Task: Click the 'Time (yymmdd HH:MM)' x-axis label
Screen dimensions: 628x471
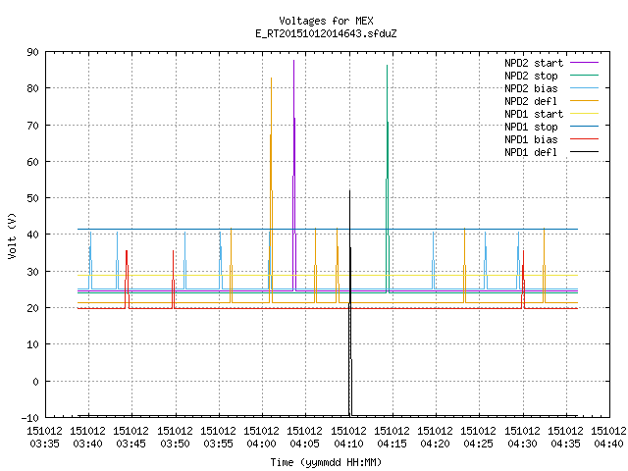Action: [326, 462]
